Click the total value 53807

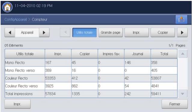156,78
